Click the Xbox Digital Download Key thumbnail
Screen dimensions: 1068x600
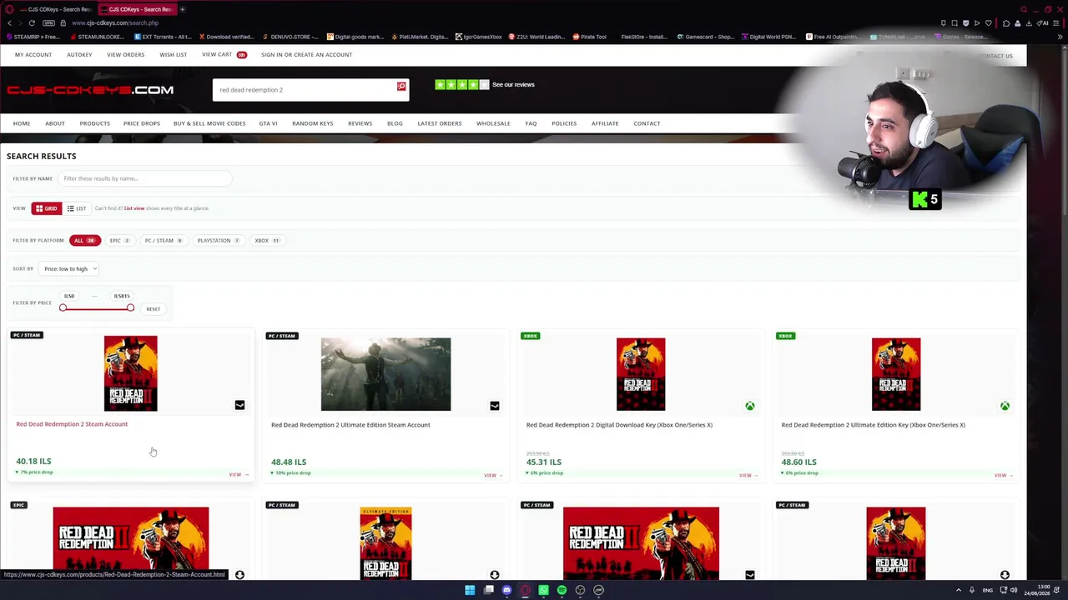[x=641, y=374]
